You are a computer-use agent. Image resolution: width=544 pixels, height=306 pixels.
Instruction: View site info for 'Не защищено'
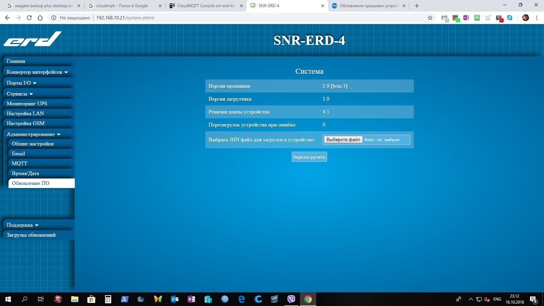point(71,18)
